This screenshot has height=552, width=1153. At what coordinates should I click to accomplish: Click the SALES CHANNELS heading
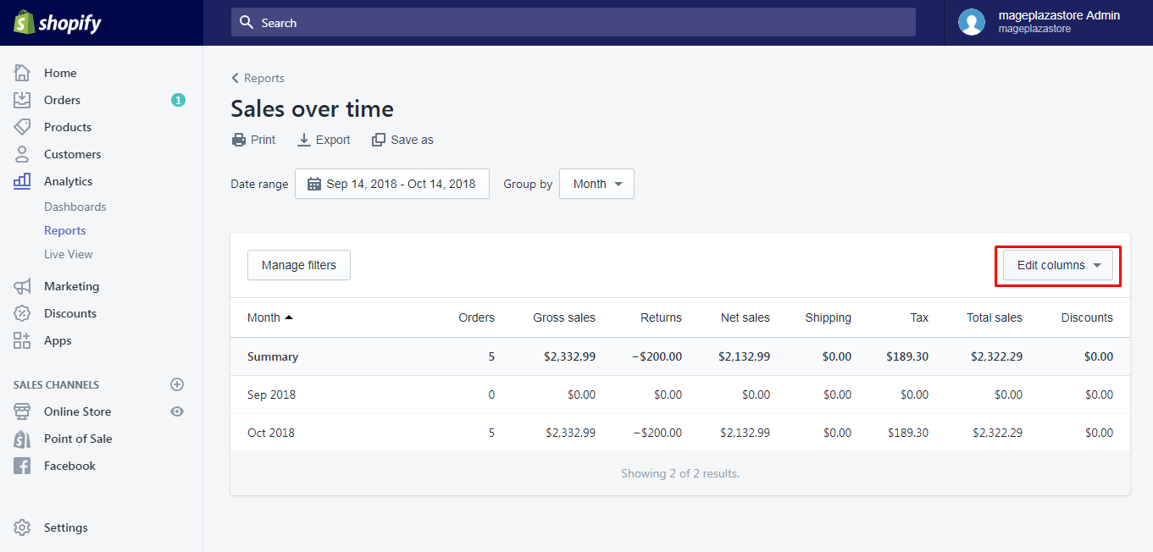tap(56, 384)
